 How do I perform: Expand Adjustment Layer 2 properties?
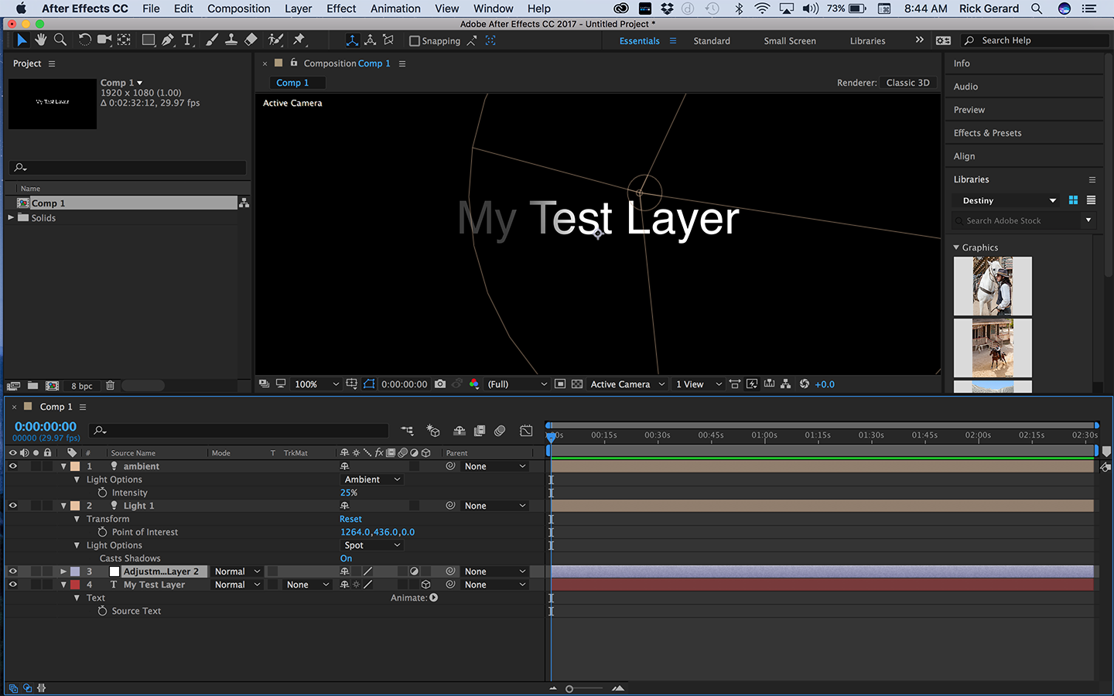63,571
